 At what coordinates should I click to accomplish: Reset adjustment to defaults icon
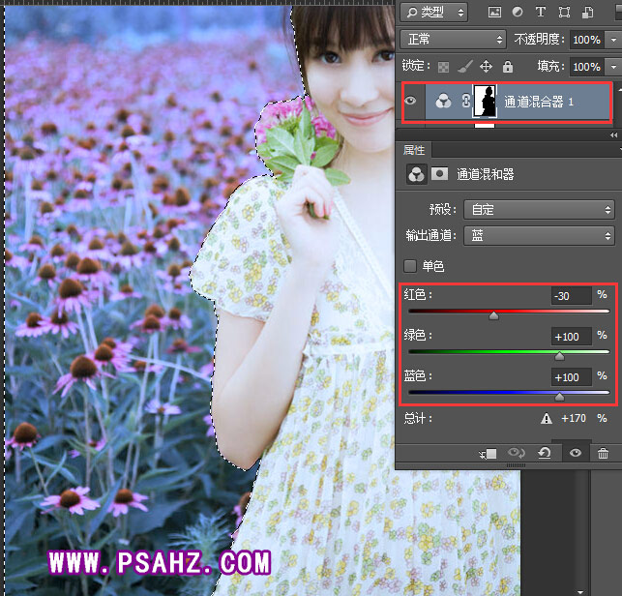546,453
